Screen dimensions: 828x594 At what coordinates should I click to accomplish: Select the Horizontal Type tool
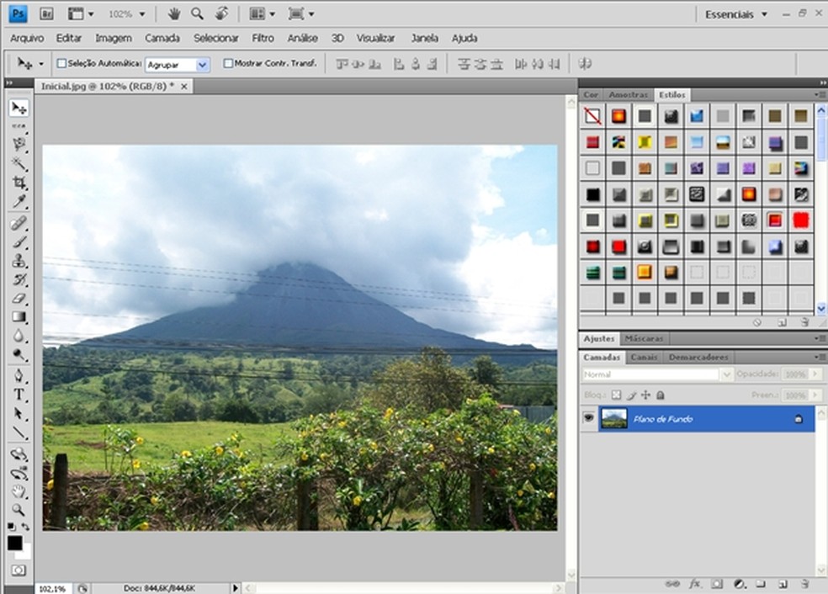[19, 395]
